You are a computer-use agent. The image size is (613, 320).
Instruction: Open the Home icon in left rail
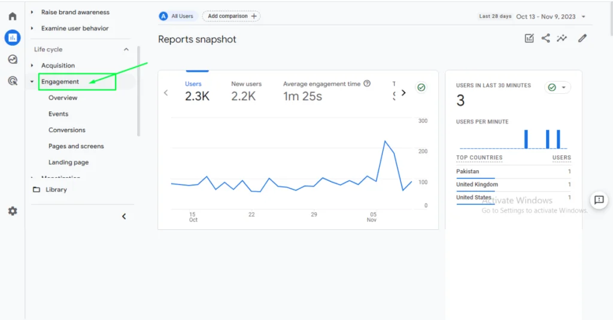[12, 16]
